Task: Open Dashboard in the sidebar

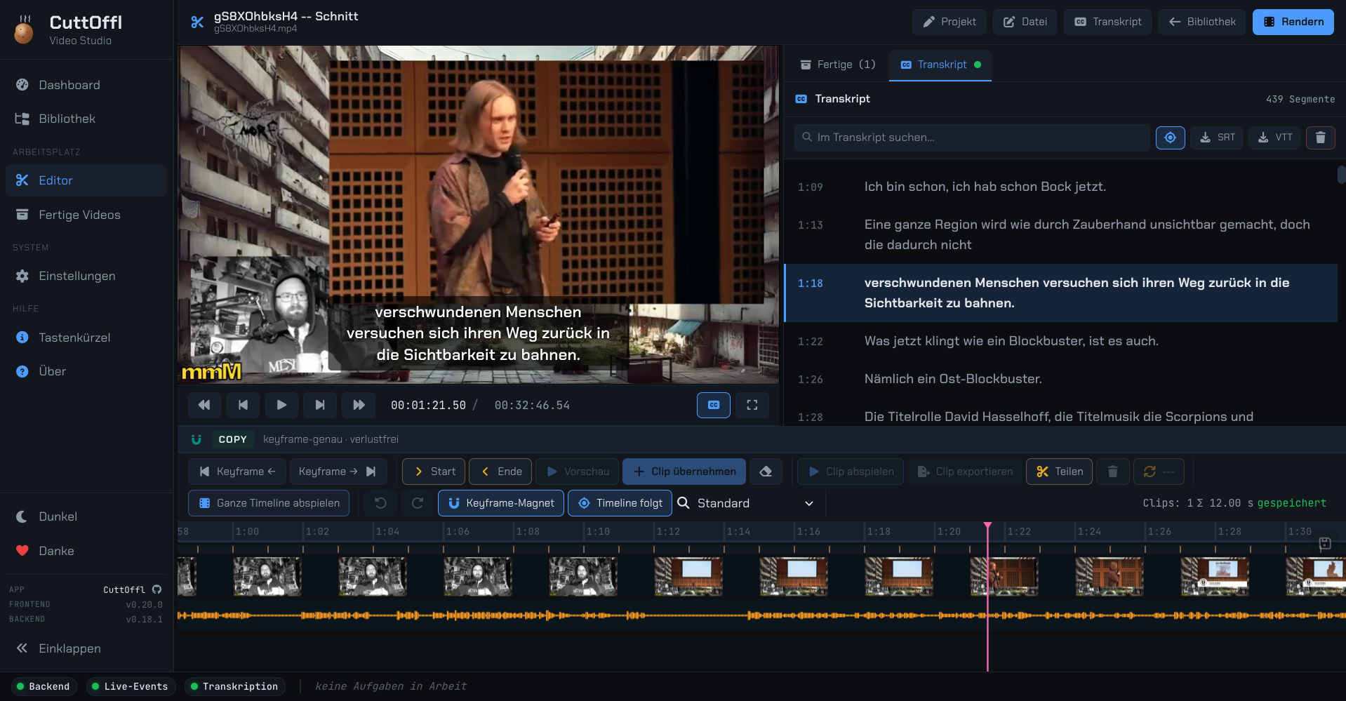Action: tap(86, 85)
